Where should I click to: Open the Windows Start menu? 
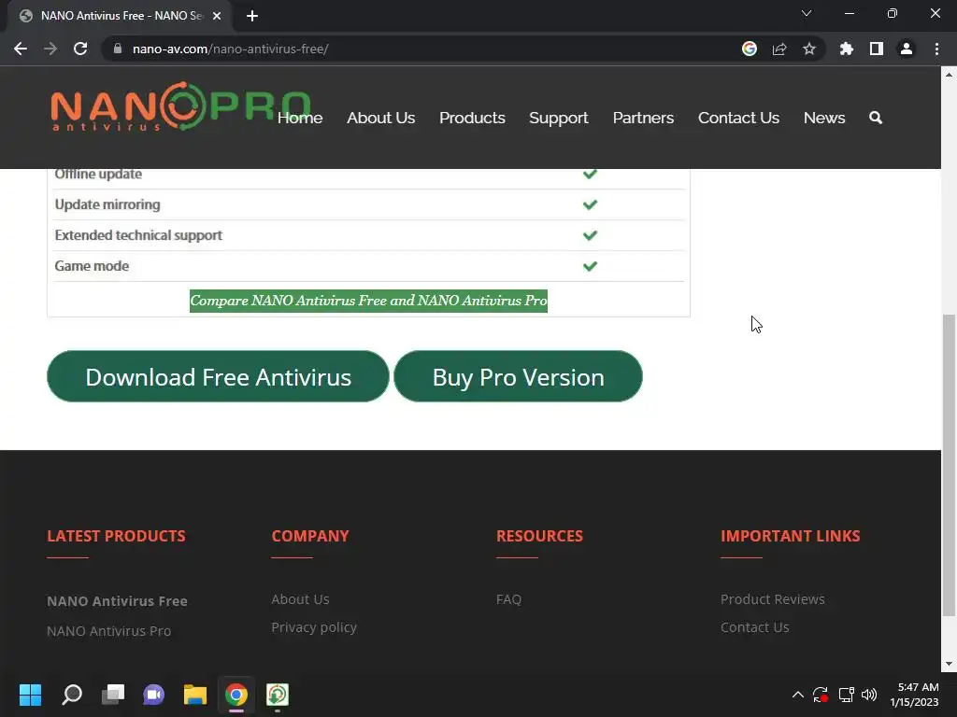coord(30,695)
